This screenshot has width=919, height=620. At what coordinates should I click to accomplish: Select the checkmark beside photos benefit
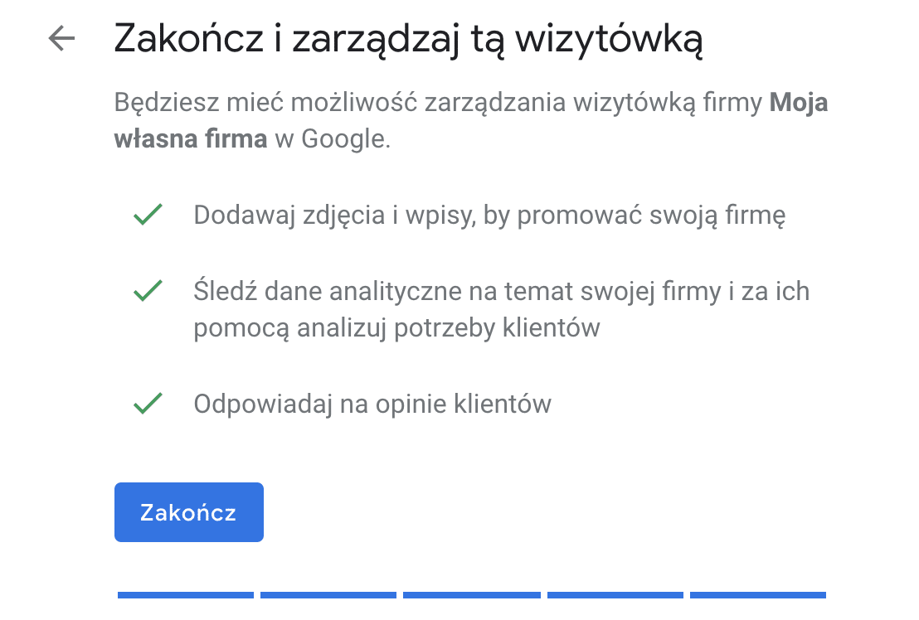pyautogui.click(x=147, y=214)
